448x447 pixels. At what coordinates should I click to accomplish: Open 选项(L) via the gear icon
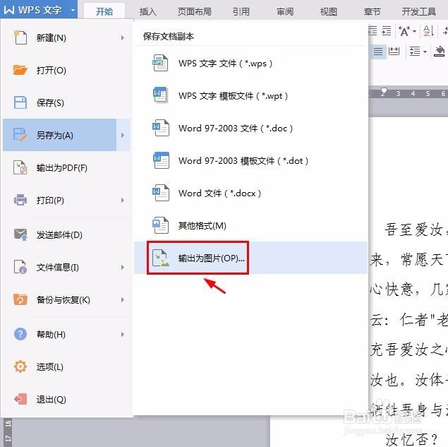[x=20, y=366]
